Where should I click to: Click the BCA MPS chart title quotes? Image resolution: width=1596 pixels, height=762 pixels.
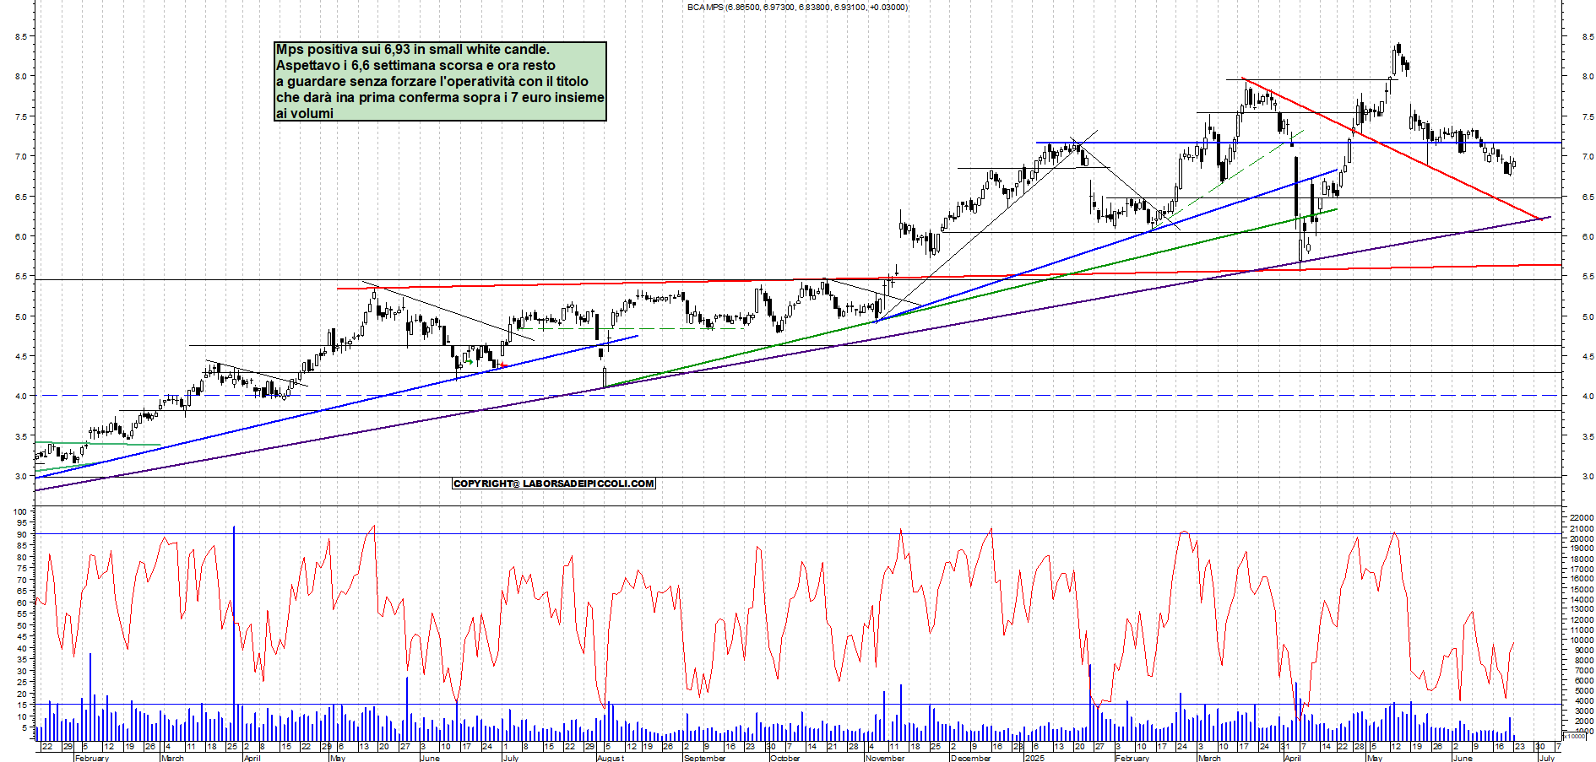click(x=797, y=7)
